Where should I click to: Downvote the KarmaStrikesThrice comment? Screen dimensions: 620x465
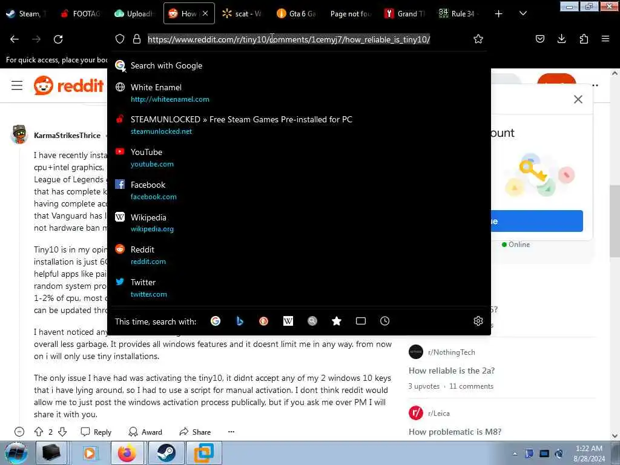(x=62, y=432)
